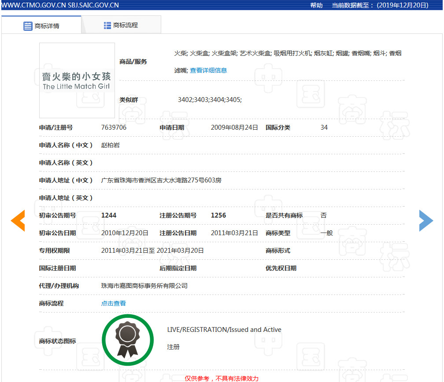The height and width of the screenshot is (382, 444).
Task: Click the 商标状态图标 label
Action: [x=57, y=341]
